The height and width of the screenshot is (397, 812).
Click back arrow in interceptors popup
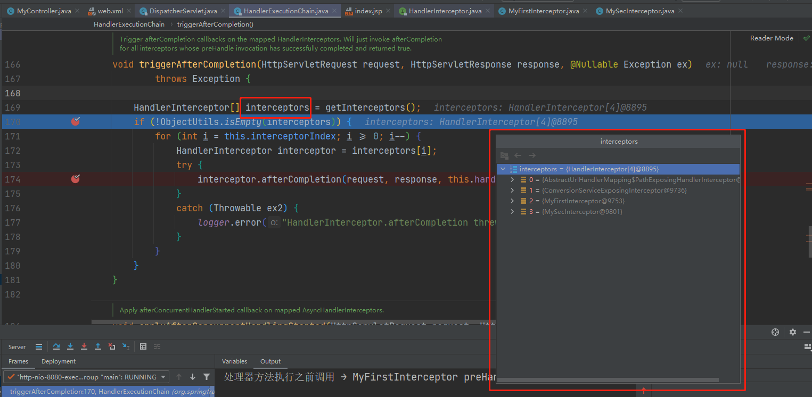click(x=518, y=155)
